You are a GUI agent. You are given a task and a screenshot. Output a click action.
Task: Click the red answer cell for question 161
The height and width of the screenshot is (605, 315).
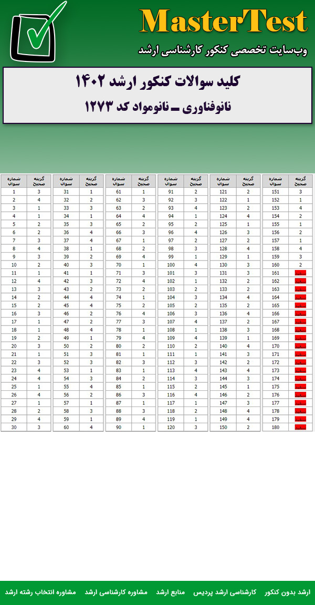(x=300, y=273)
